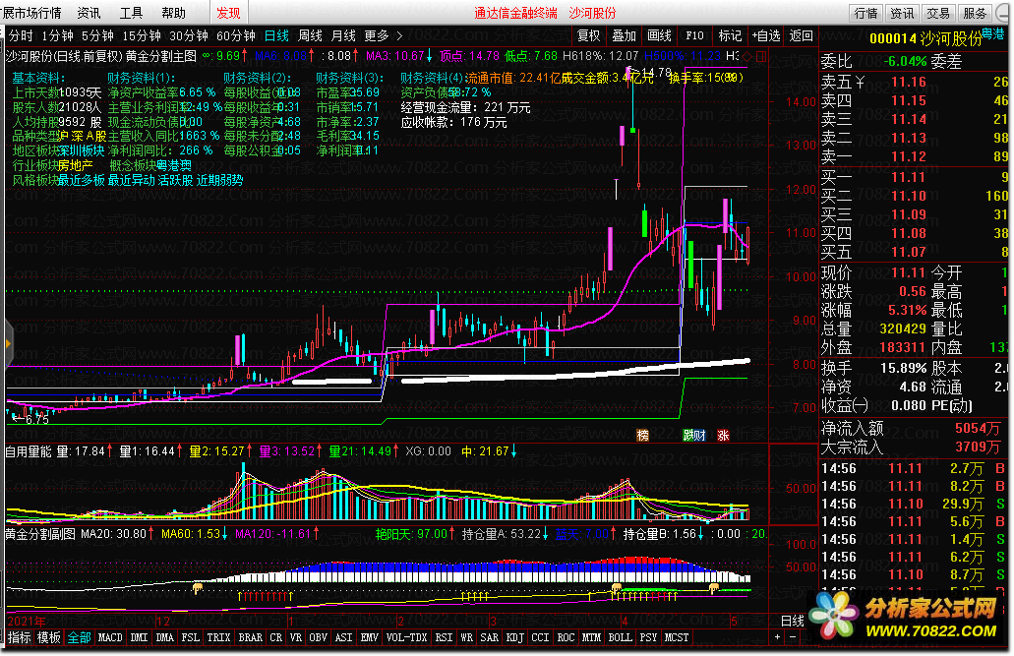Click 返回 back button
Viewport: 1014px width, 656px height.
pyautogui.click(x=802, y=35)
